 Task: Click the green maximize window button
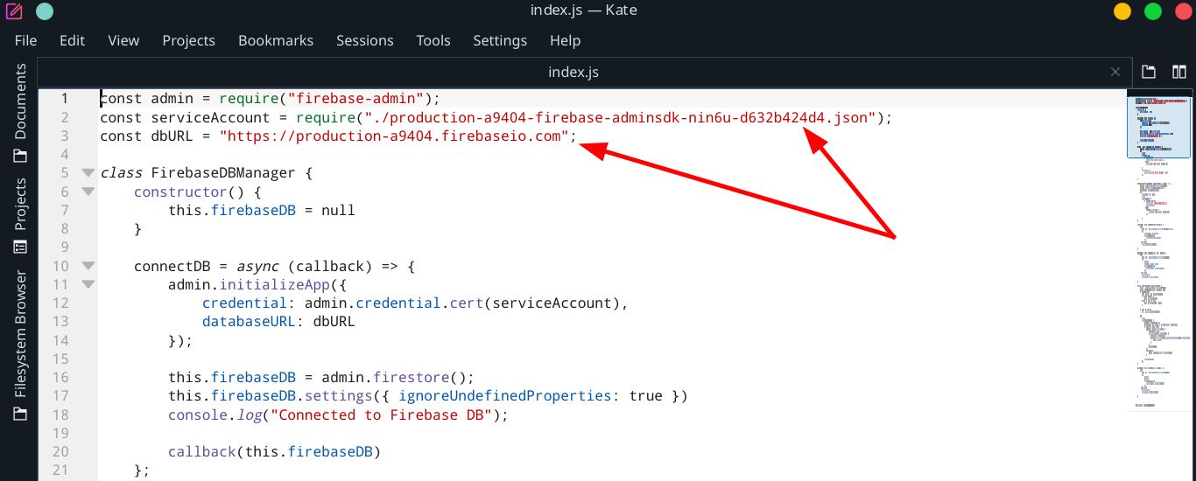(x=1152, y=11)
